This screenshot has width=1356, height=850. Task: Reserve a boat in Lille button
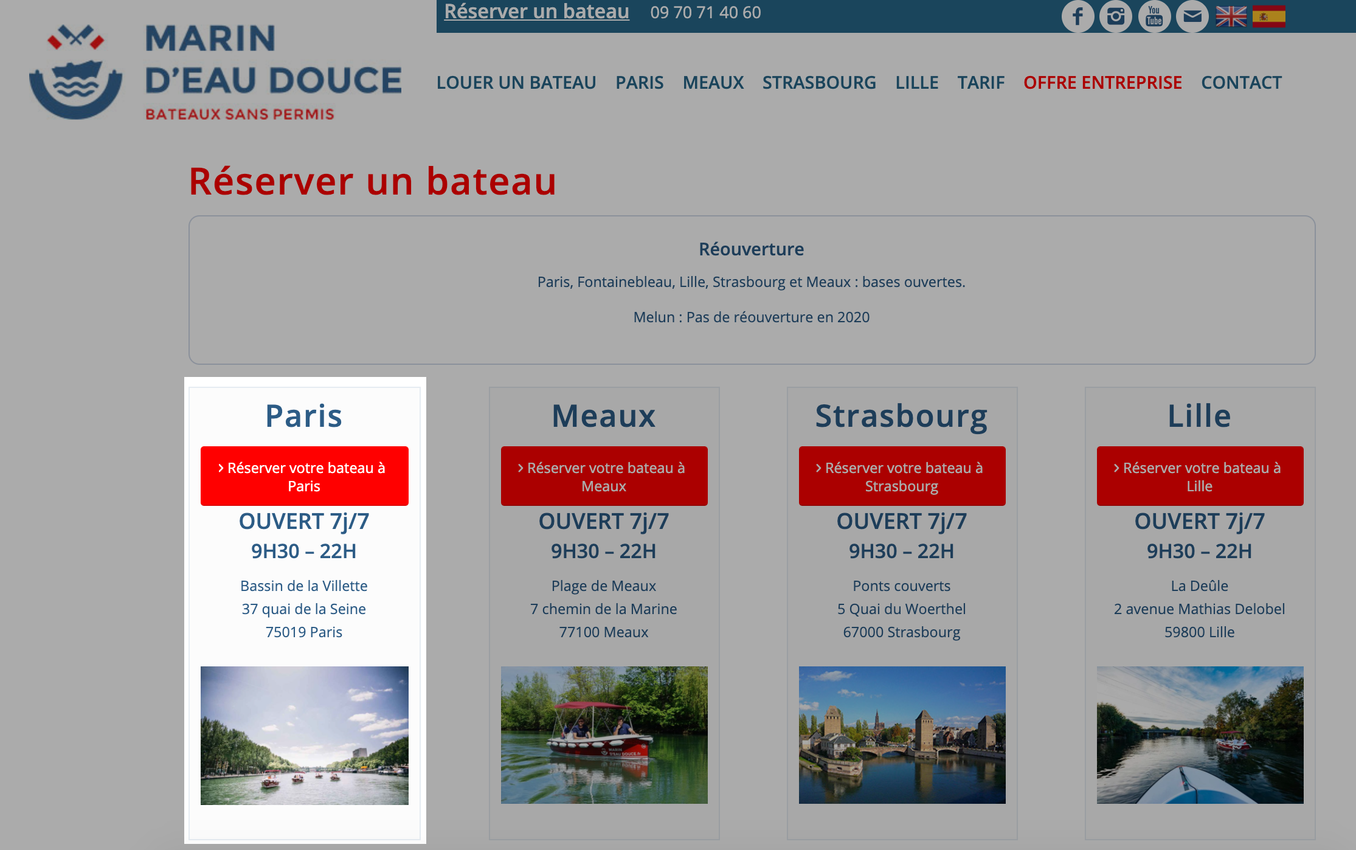1200,476
